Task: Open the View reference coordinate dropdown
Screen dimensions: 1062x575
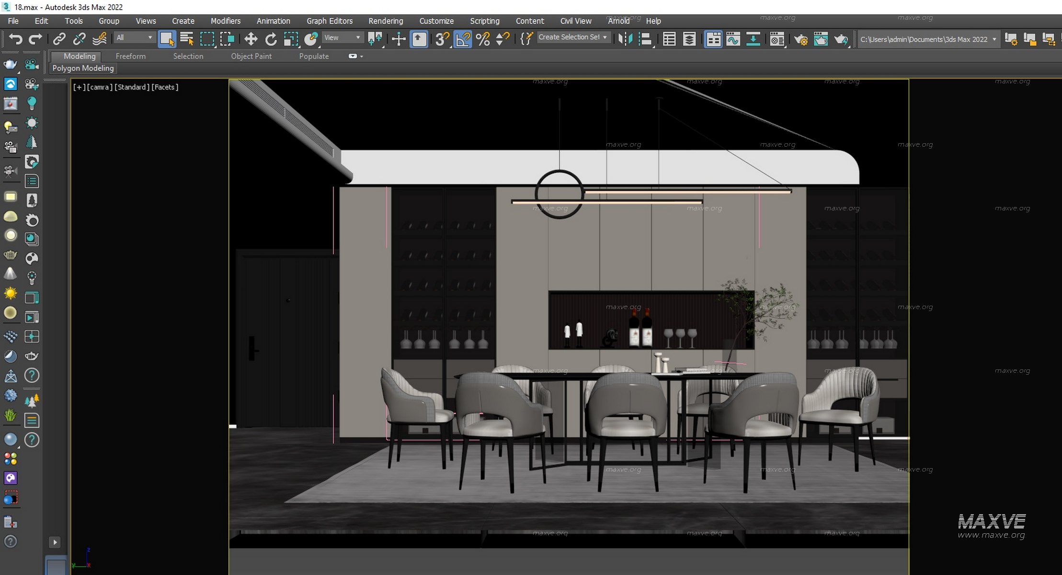Action: point(342,37)
